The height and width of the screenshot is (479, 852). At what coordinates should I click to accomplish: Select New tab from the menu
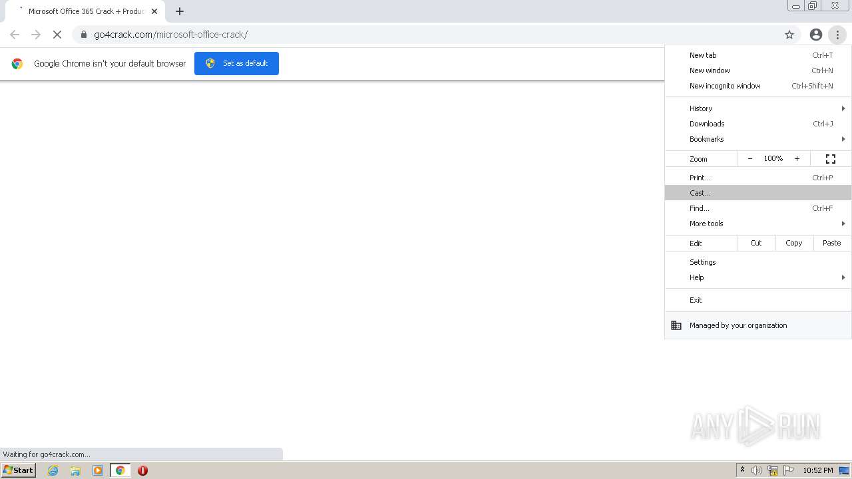click(758, 55)
